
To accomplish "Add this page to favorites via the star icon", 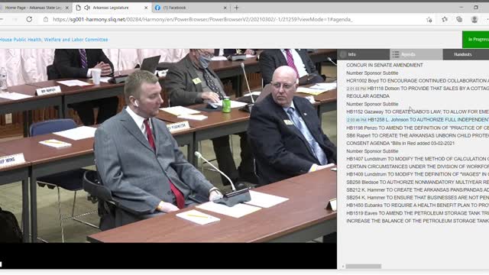I will coord(429,20).
